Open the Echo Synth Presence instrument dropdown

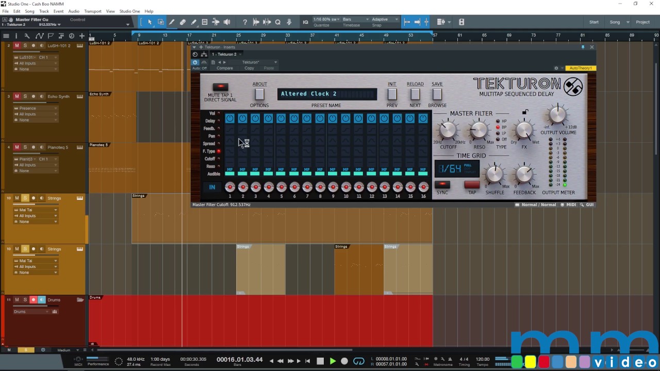(x=36, y=108)
